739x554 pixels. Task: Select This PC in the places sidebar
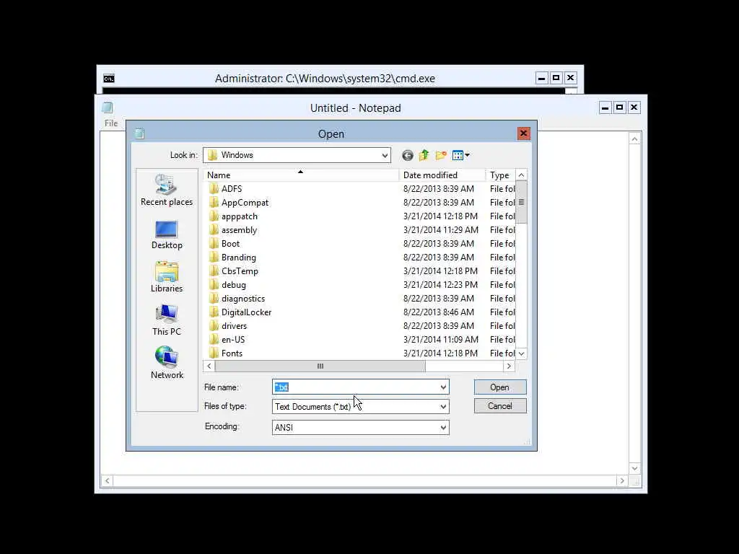coord(167,320)
